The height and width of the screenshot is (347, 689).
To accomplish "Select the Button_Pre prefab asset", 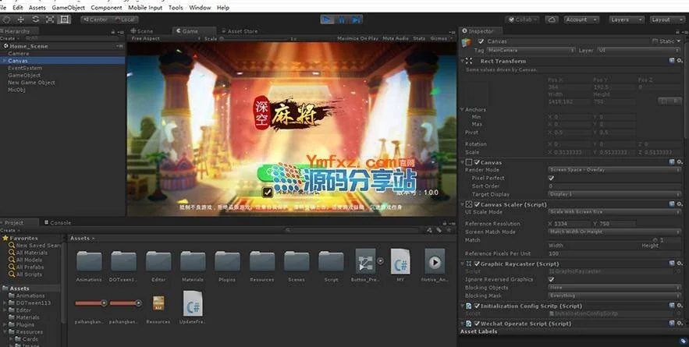I will click(365, 261).
